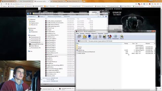Click the WinRAR Virus scan (Вирусы) icon
The width and height of the screenshot is (162, 91).
[122, 37]
